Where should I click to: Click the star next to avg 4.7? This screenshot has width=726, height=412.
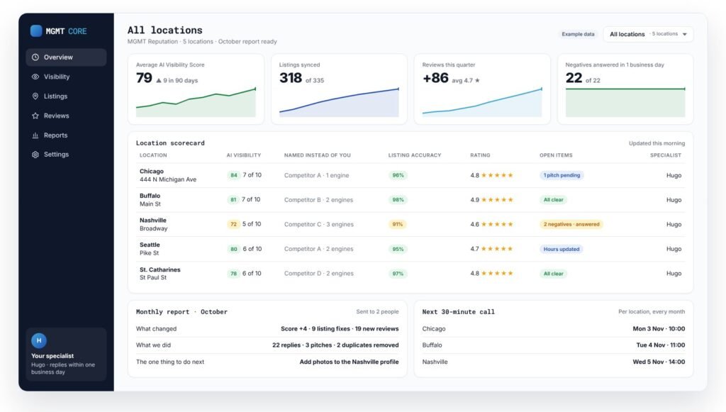[x=477, y=81]
